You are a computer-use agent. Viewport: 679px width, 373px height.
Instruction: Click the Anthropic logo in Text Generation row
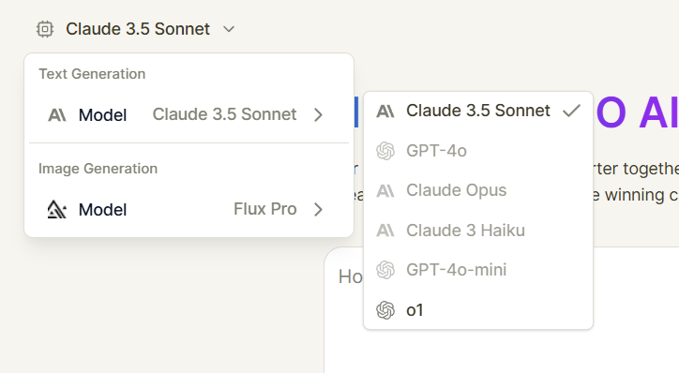[x=56, y=115]
